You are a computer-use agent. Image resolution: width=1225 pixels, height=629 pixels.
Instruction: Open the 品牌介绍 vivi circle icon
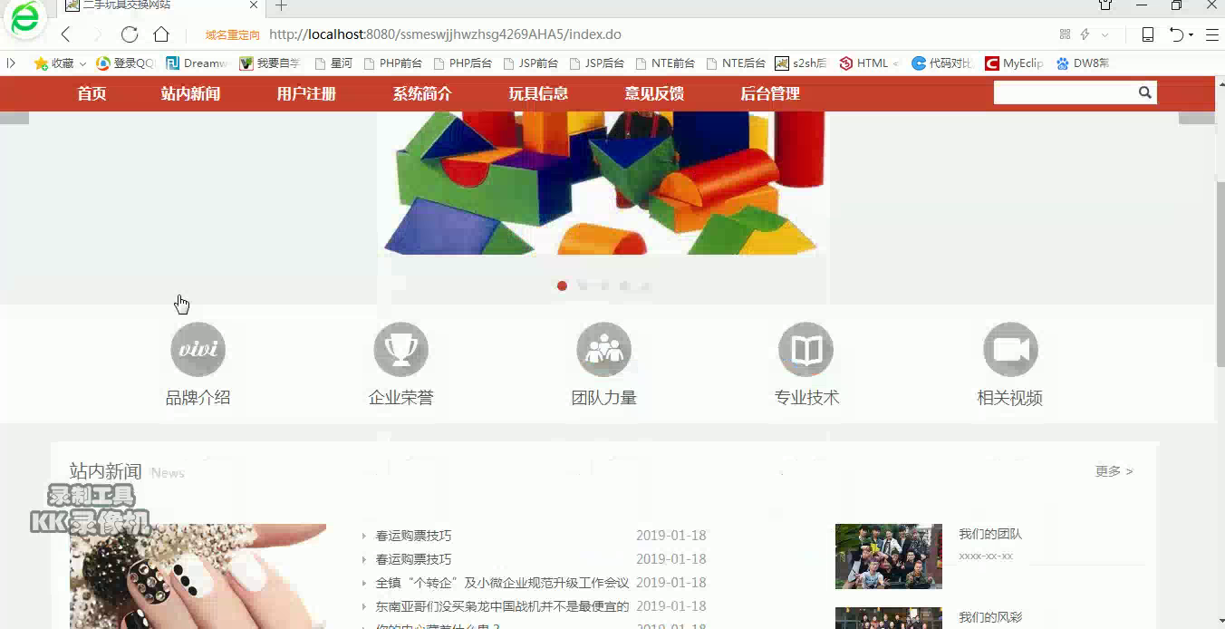pyautogui.click(x=198, y=349)
